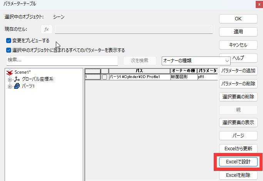Click Excelで設計 button
The width and height of the screenshot is (263, 181).
click(x=238, y=162)
